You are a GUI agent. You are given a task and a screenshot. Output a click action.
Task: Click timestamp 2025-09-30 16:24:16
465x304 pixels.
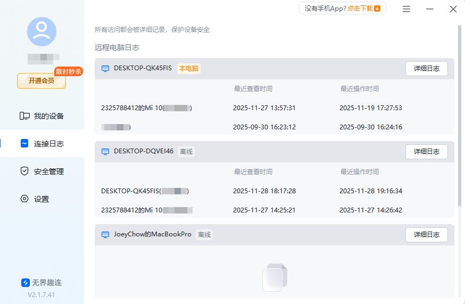371,127
